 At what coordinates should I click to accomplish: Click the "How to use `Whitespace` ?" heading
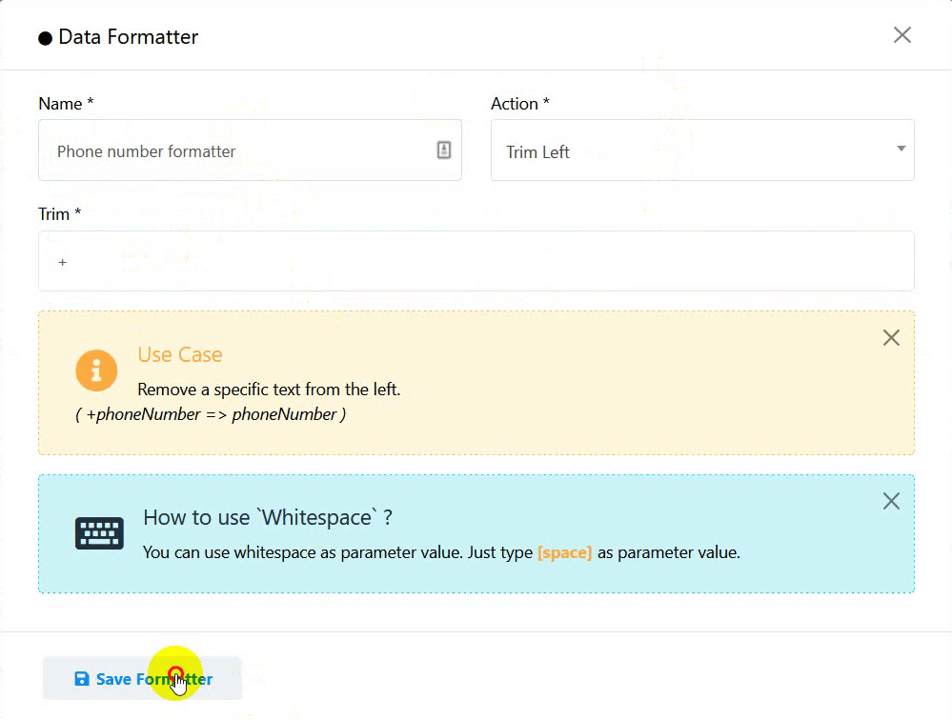pyautogui.click(x=268, y=517)
